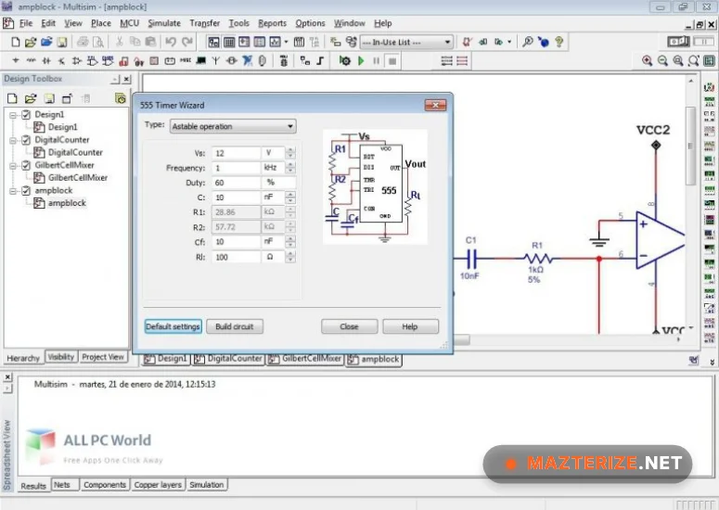Click the Place Analog op-amp icon
The height and width of the screenshot is (510, 719).
pos(77,60)
